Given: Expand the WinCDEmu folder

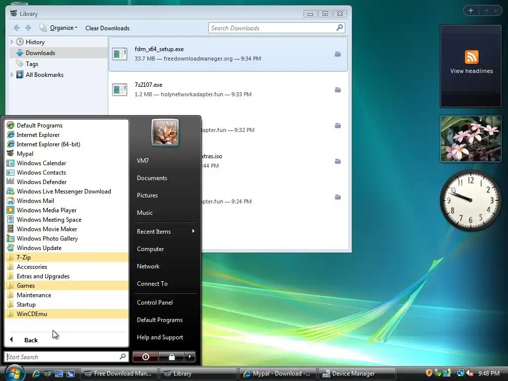Looking at the screenshot, I should point(67,314).
